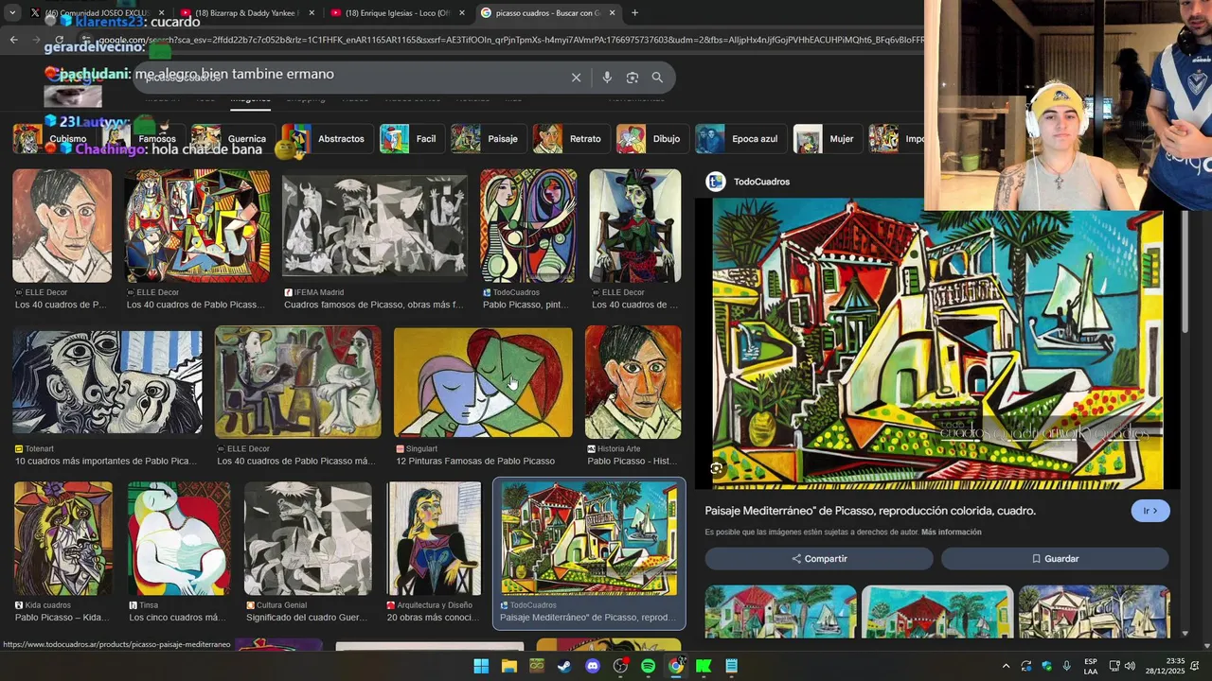Open Google Lens image search icon

click(633, 78)
